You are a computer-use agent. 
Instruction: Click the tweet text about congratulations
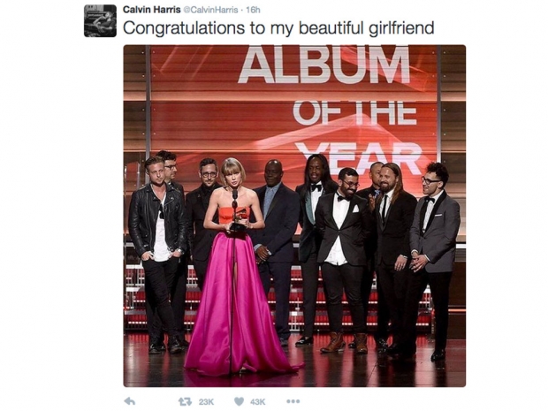coord(278,28)
